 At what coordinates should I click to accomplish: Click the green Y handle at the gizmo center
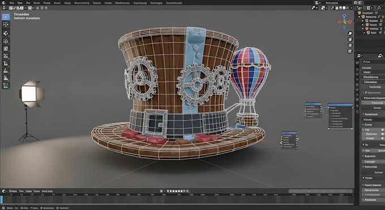344,22
